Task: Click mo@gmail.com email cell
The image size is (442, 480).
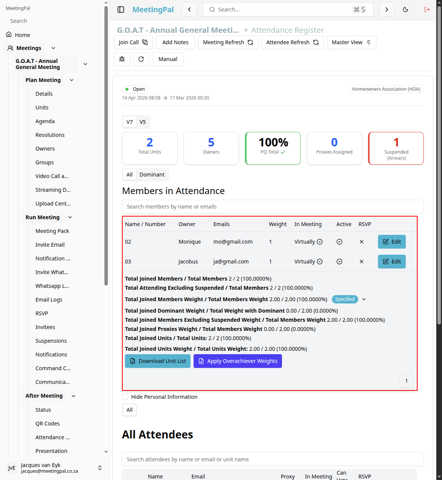Action: pyautogui.click(x=233, y=242)
